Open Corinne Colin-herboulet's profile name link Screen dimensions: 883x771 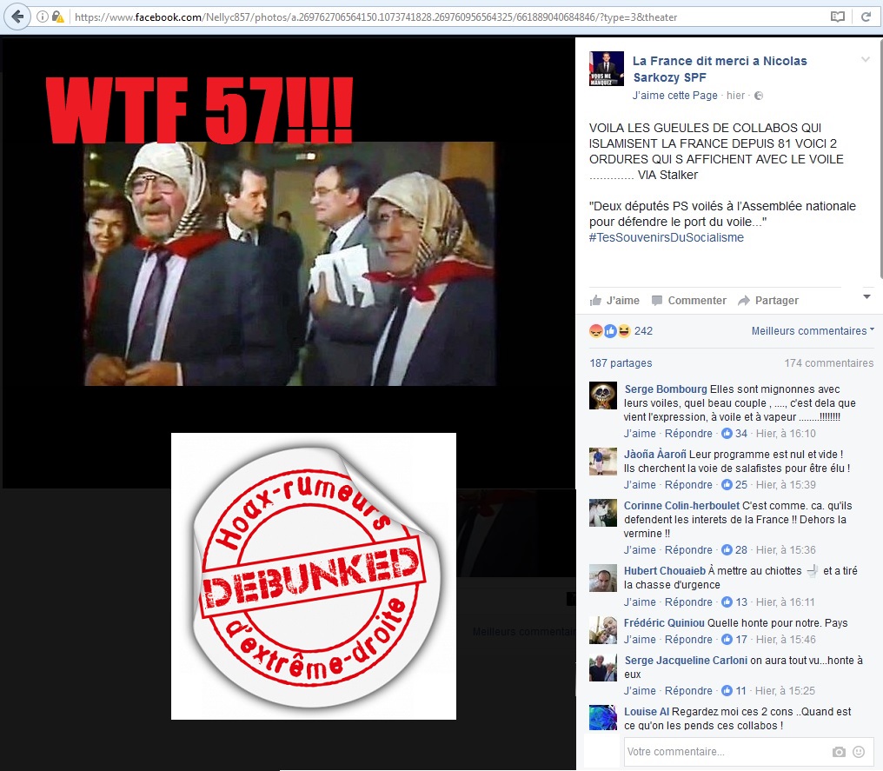point(682,506)
